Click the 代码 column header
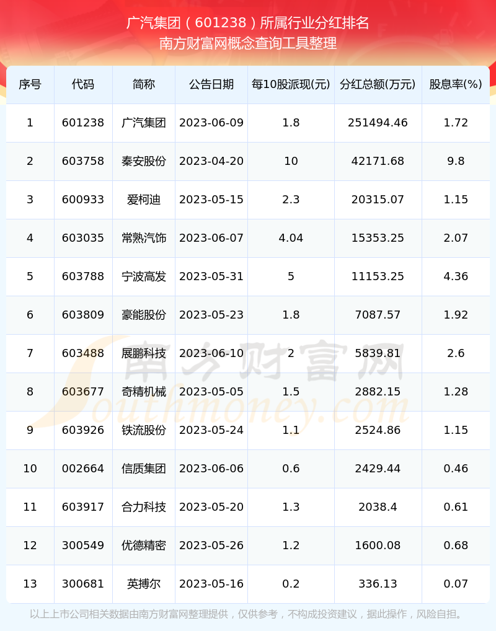This screenshot has width=496, height=631. (83, 84)
